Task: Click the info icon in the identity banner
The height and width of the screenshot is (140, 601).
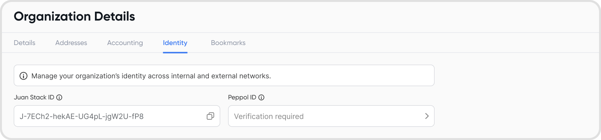Action: click(23, 76)
